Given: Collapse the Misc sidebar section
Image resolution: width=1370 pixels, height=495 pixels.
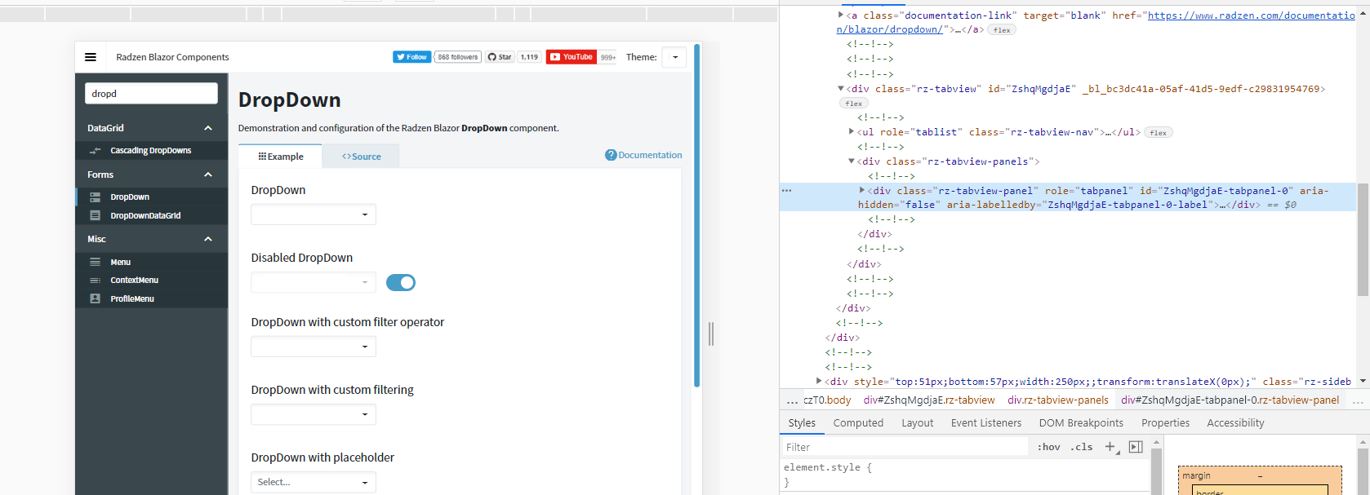Looking at the screenshot, I should tap(208, 239).
